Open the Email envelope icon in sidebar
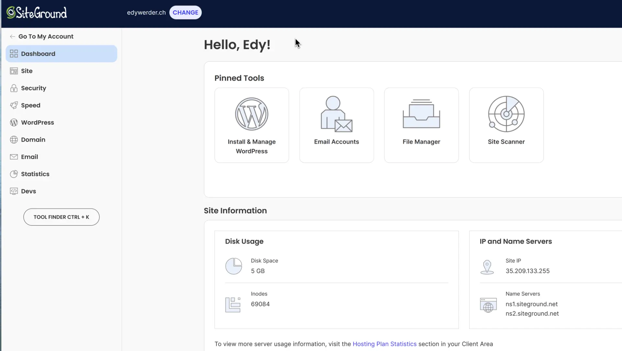The width and height of the screenshot is (622, 351). 14,157
